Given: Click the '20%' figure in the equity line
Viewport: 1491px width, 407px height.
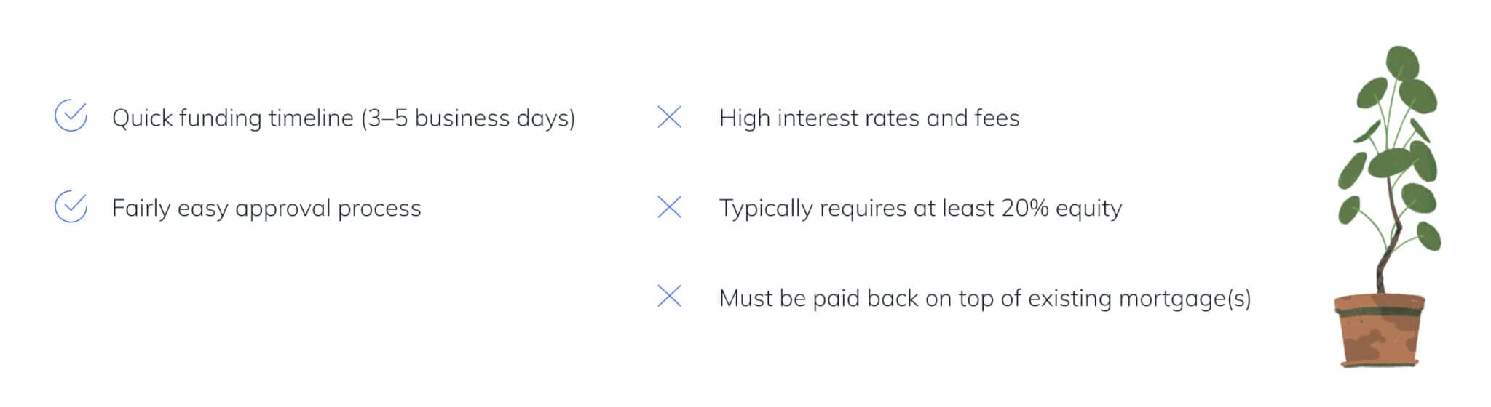Looking at the screenshot, I should (x=1024, y=209).
